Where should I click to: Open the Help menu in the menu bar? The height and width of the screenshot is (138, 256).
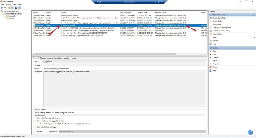point(20,4)
